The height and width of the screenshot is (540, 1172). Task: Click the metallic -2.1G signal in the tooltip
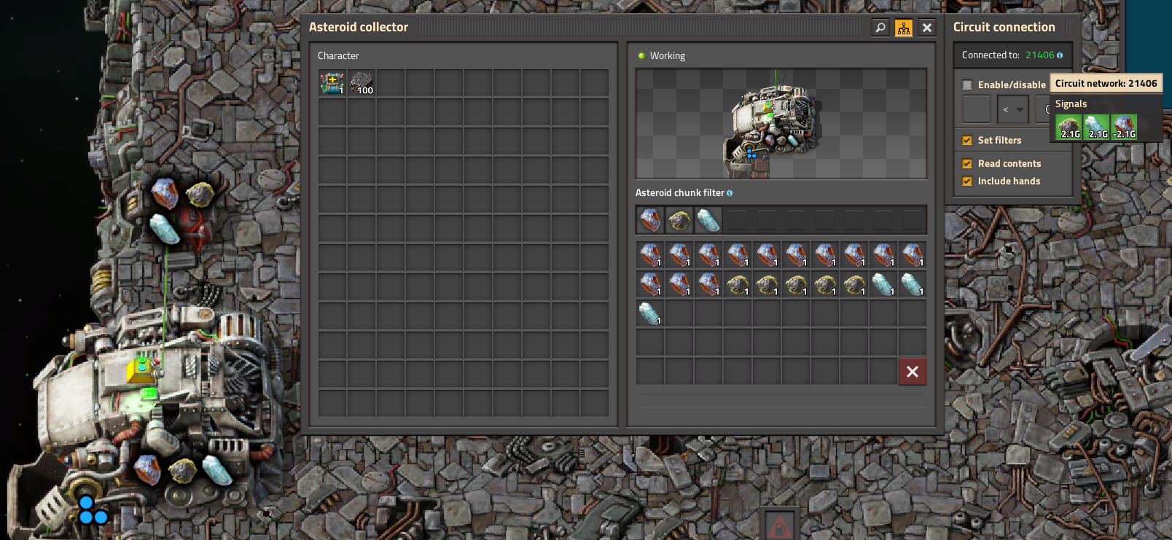click(1124, 127)
